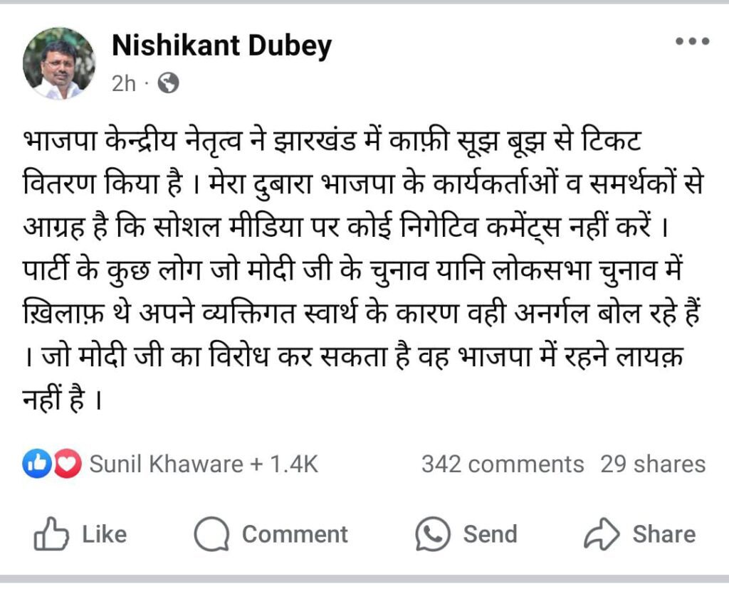The image size is (729, 591).
Task: Click the Like text label
Action: [x=104, y=534]
